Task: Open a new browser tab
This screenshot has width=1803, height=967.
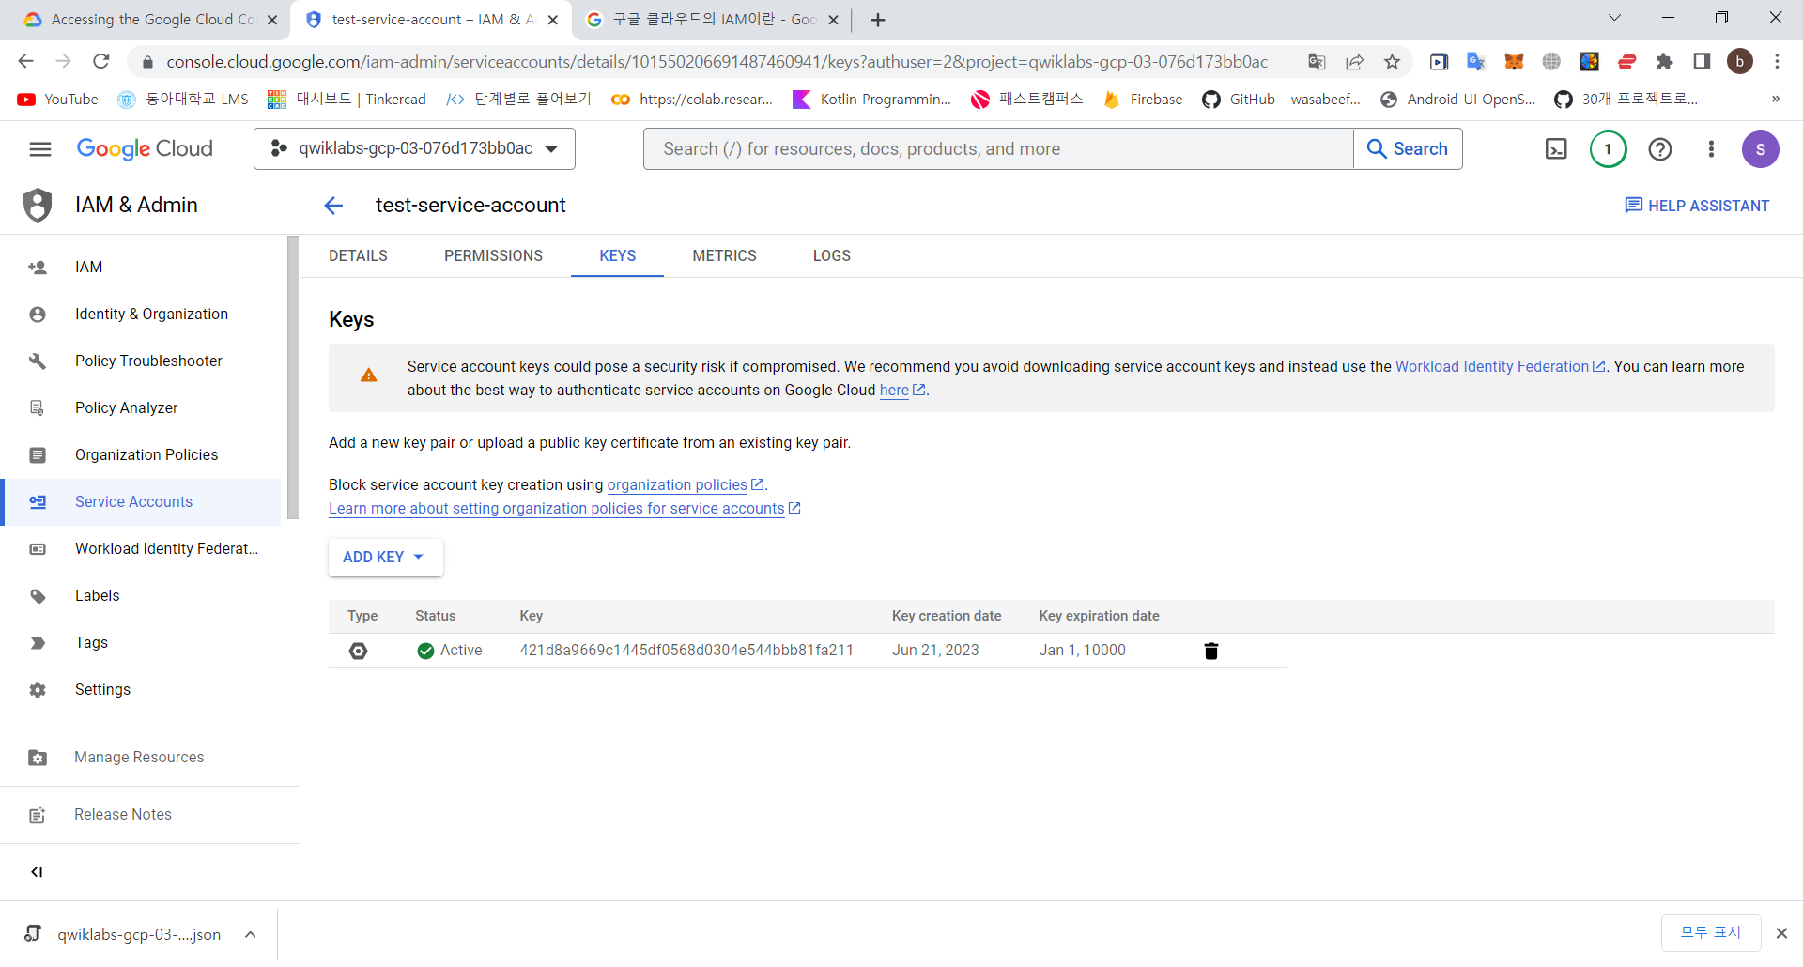Action: pos(878,20)
